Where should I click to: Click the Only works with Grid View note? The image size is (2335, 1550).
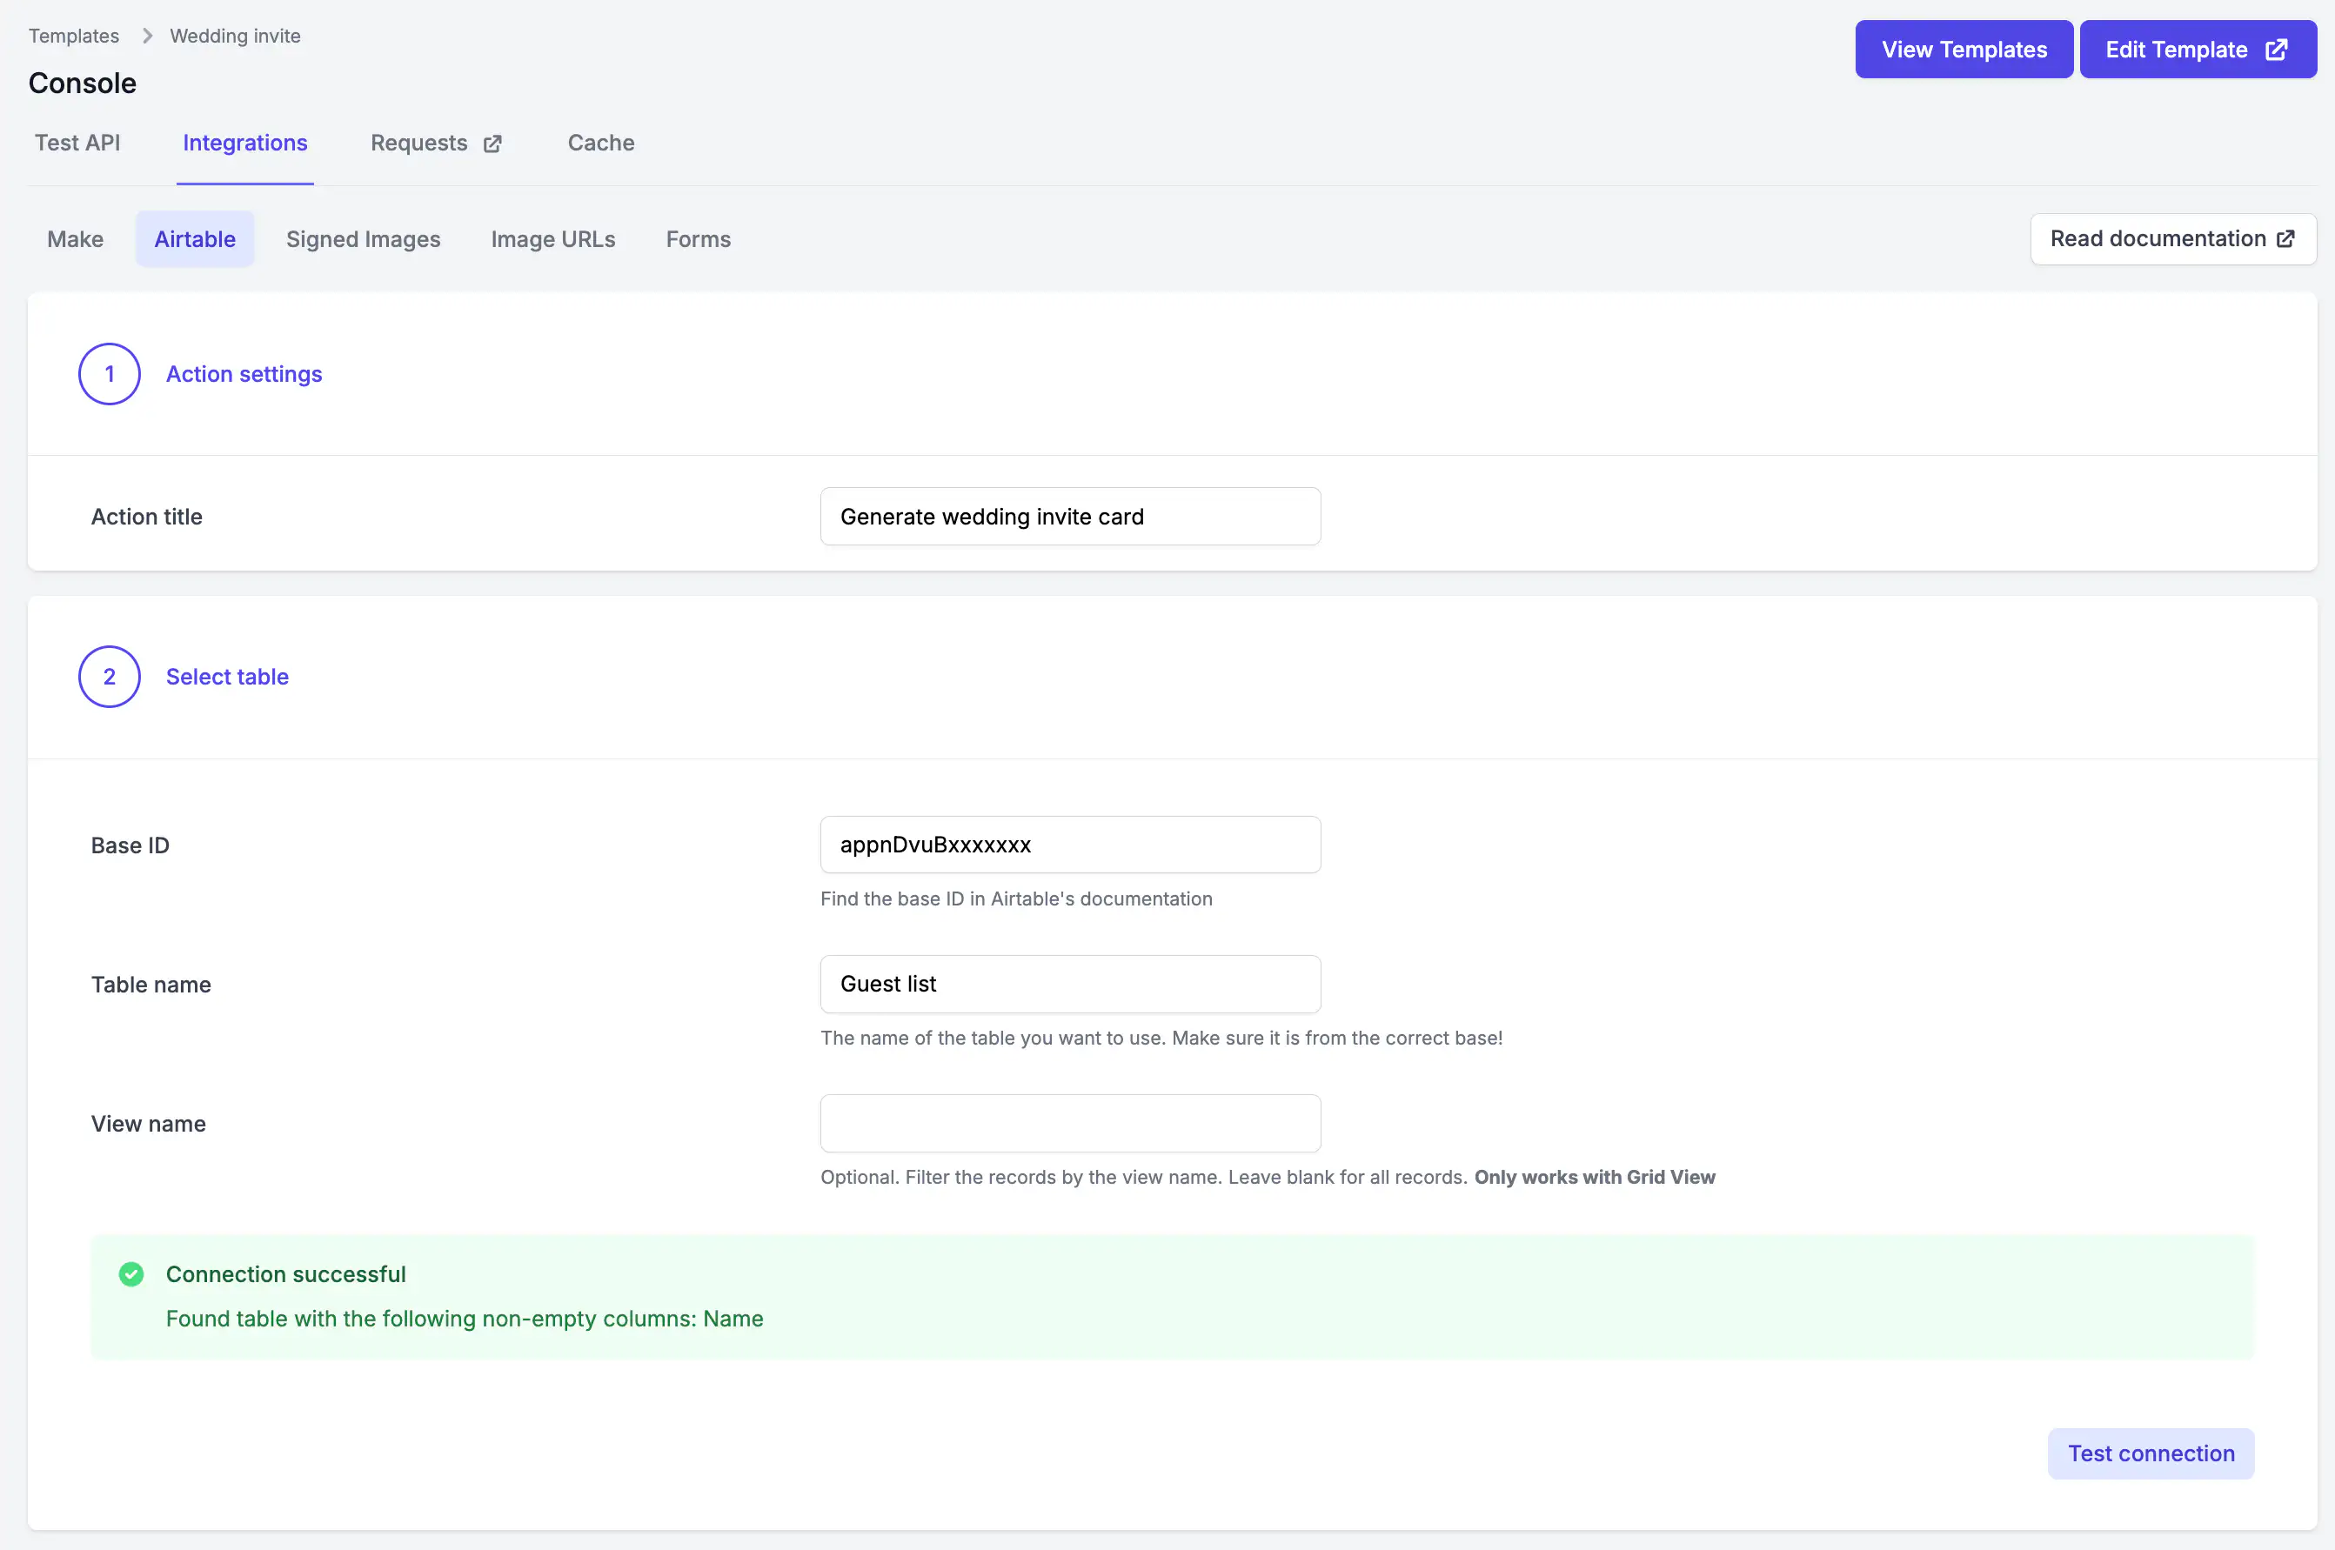1595,1178
